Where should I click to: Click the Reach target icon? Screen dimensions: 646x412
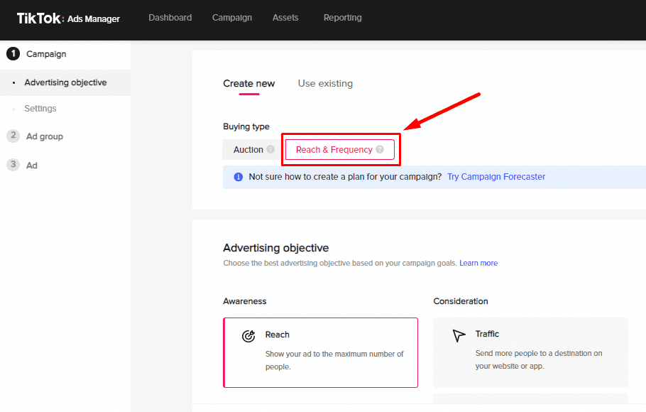click(x=248, y=337)
